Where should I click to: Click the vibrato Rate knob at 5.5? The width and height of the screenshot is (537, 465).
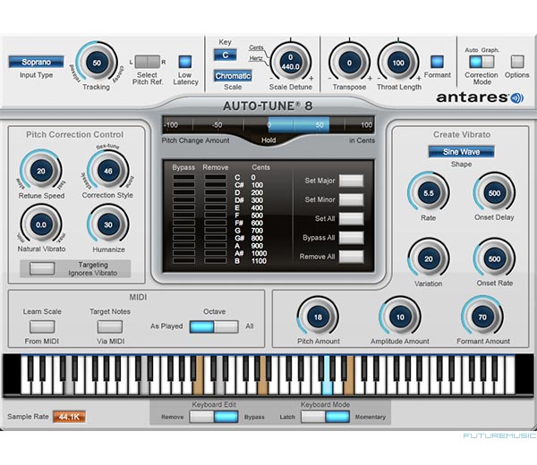pos(429,193)
